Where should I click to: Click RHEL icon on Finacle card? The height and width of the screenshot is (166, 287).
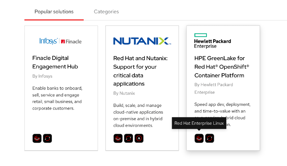[x=37, y=138]
